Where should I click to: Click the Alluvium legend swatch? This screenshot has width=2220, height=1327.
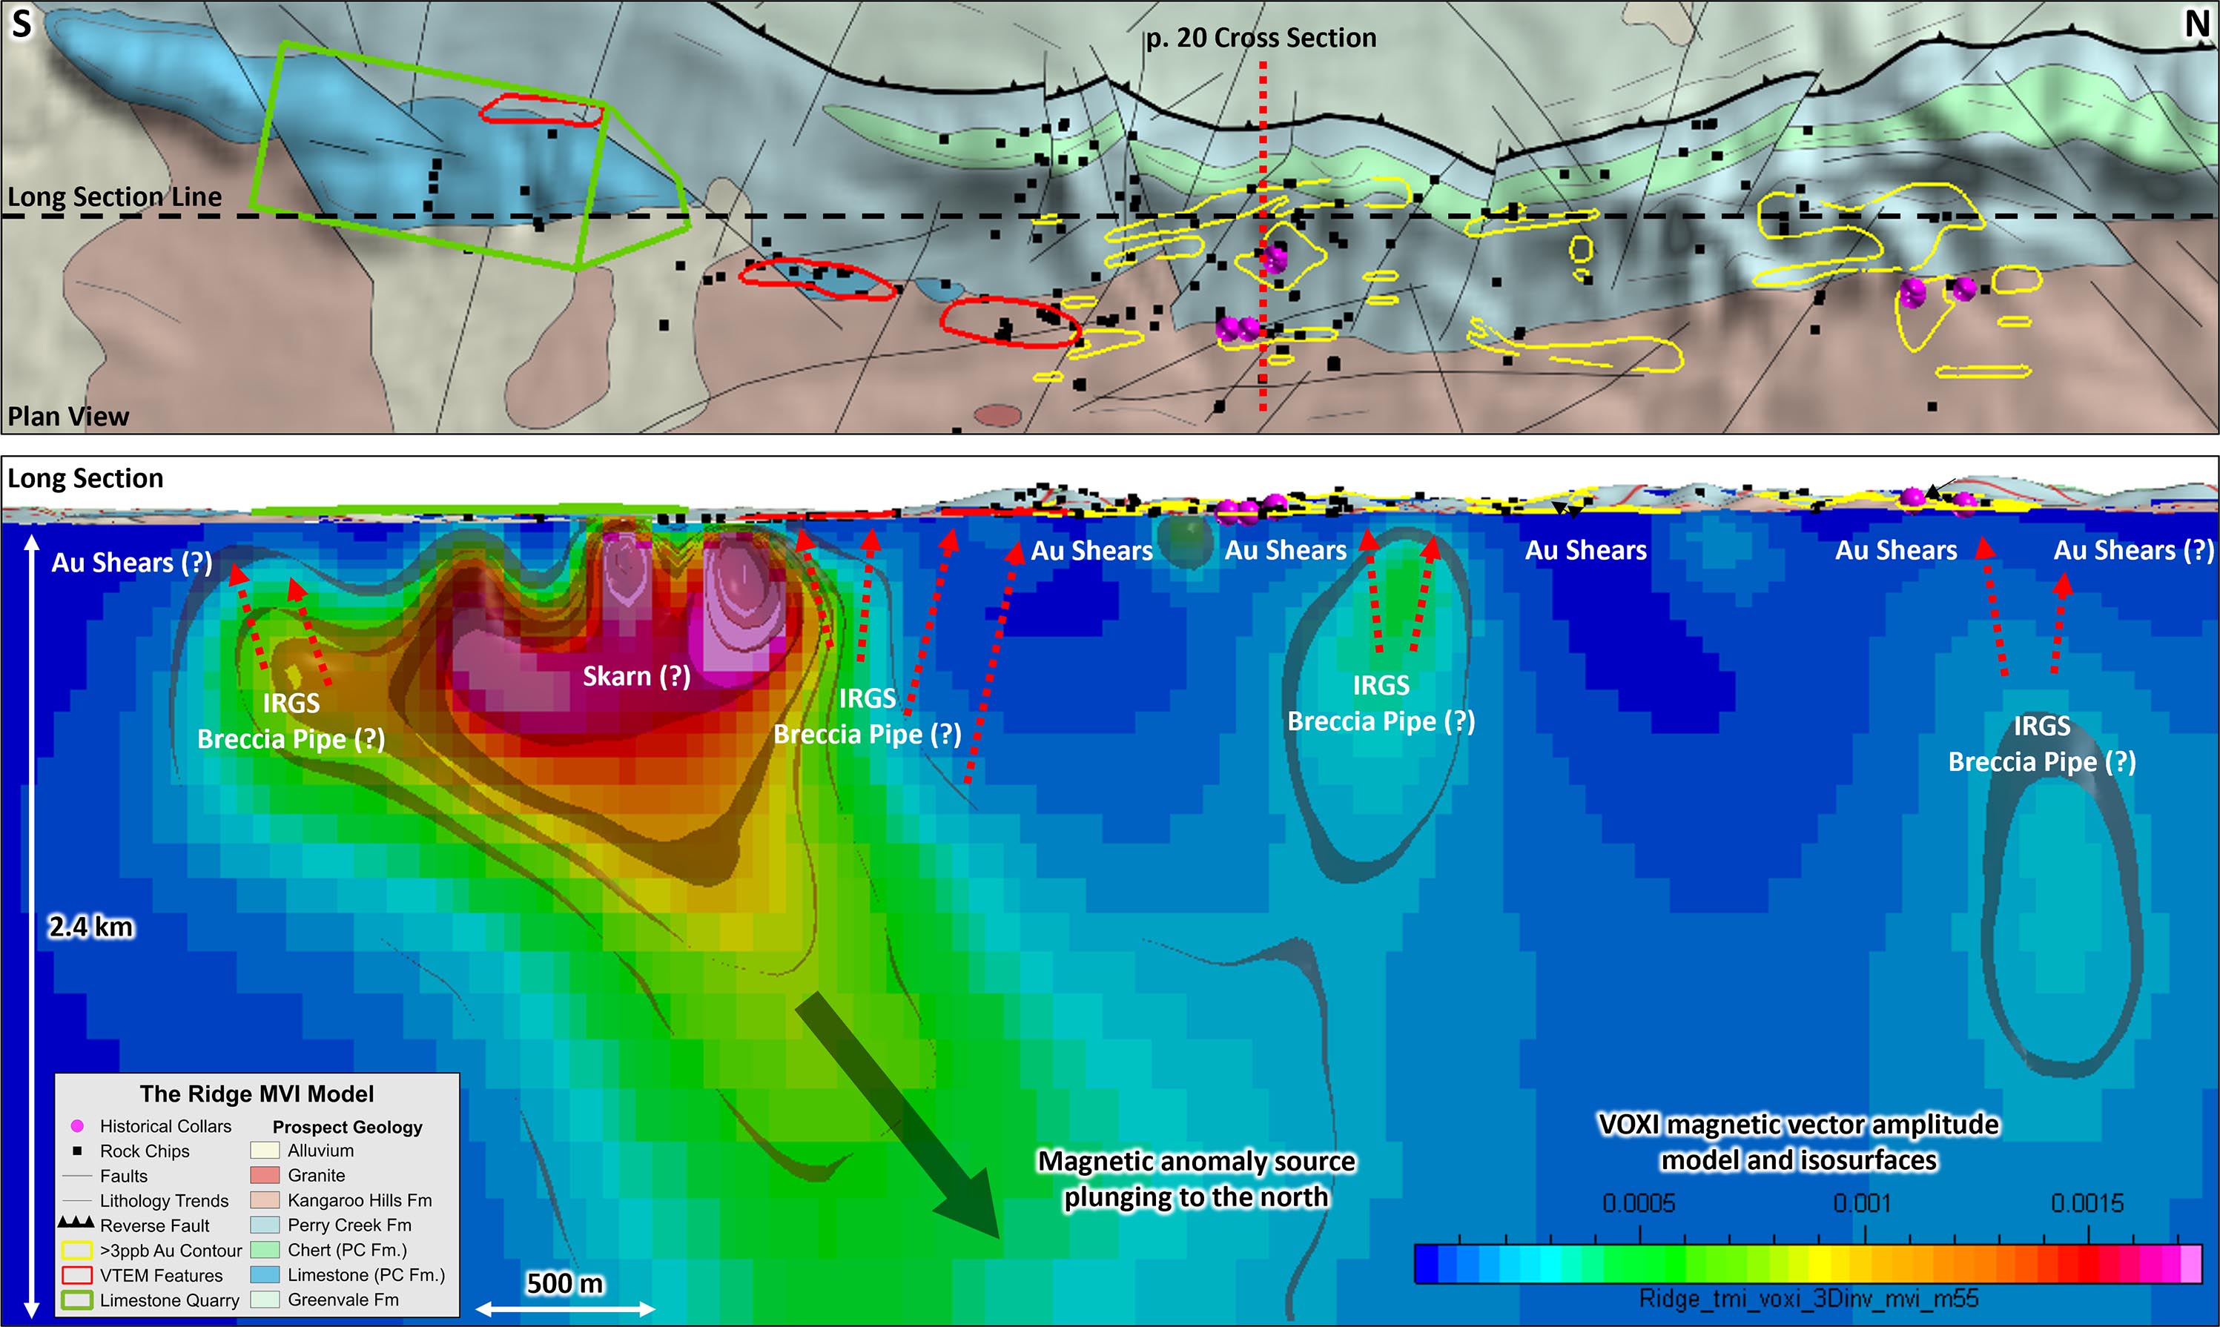coord(265,1150)
